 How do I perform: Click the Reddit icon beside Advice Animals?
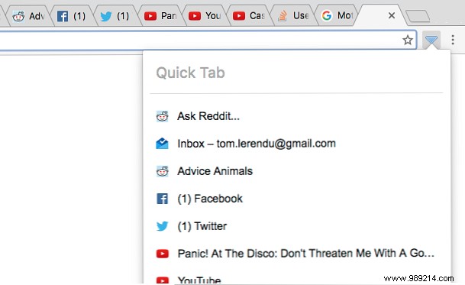point(162,171)
